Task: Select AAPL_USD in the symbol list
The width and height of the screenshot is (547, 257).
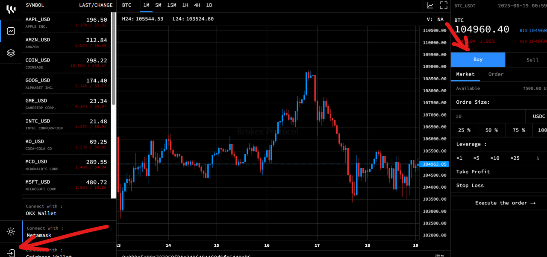Action: click(66, 22)
